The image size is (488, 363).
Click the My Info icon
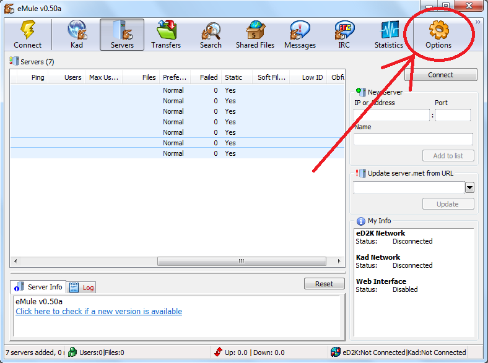click(360, 221)
